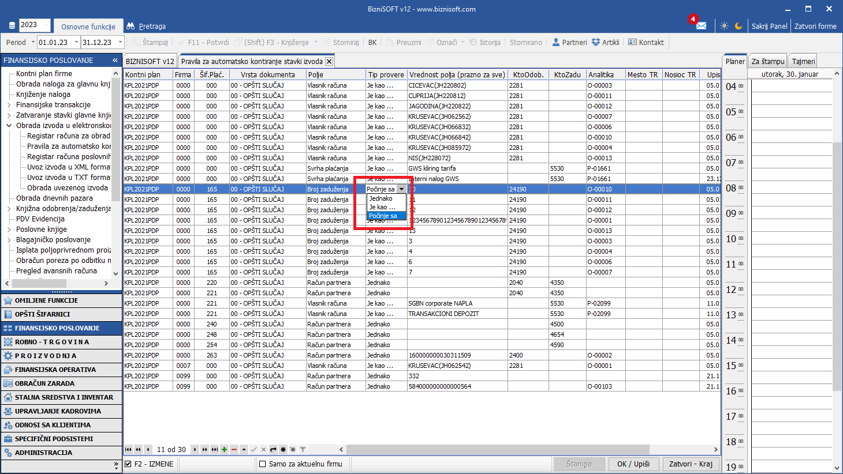Click the Zatvori - Kraj button
Screen dimensions: 843x474
pos(690,464)
